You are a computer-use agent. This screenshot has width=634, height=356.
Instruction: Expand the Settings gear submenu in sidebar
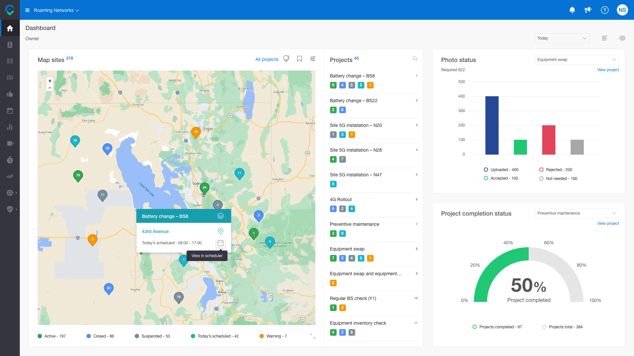pyautogui.click(x=10, y=193)
